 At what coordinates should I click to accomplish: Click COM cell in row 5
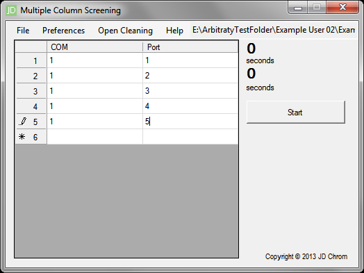[94, 122]
